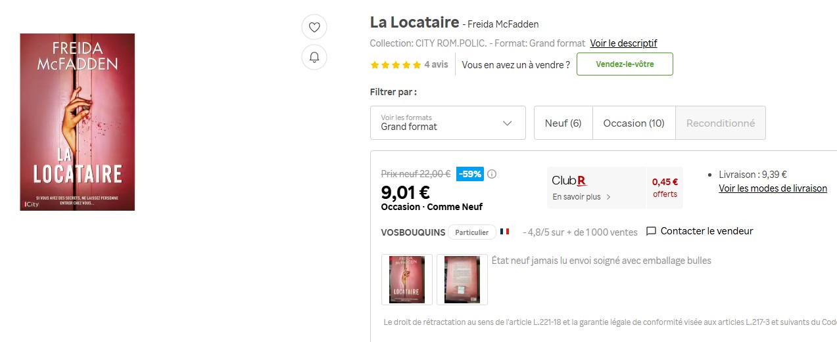837x342 pixels.
Task: Click seller name VOSBOUQUINS
Action: (x=413, y=232)
